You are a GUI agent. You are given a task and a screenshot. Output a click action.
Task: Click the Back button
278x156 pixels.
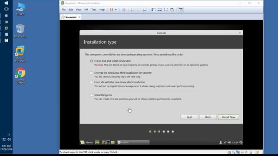pos(208,117)
